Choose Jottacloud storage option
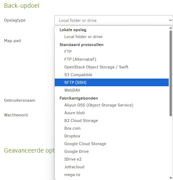The width and height of the screenshot is (173, 180). coord(74,167)
